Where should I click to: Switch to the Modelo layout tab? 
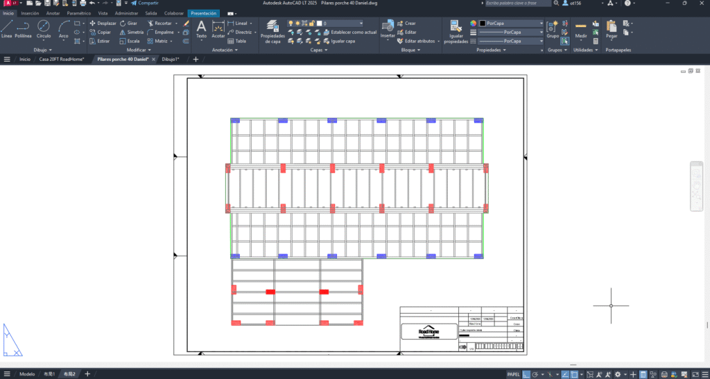click(x=27, y=374)
